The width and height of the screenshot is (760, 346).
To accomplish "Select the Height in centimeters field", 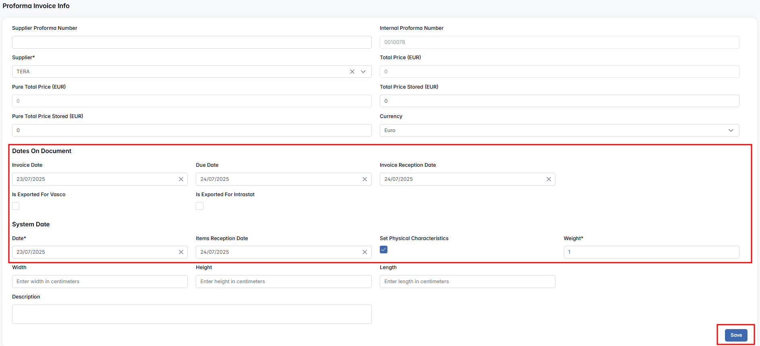I will [x=283, y=282].
